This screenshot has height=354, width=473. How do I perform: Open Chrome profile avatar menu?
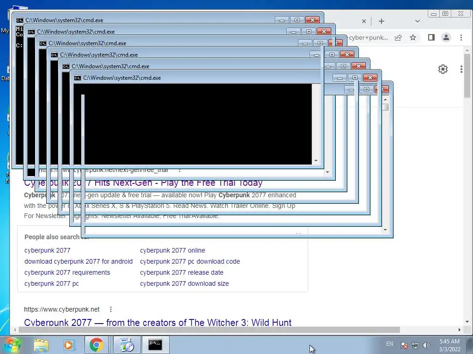446,37
